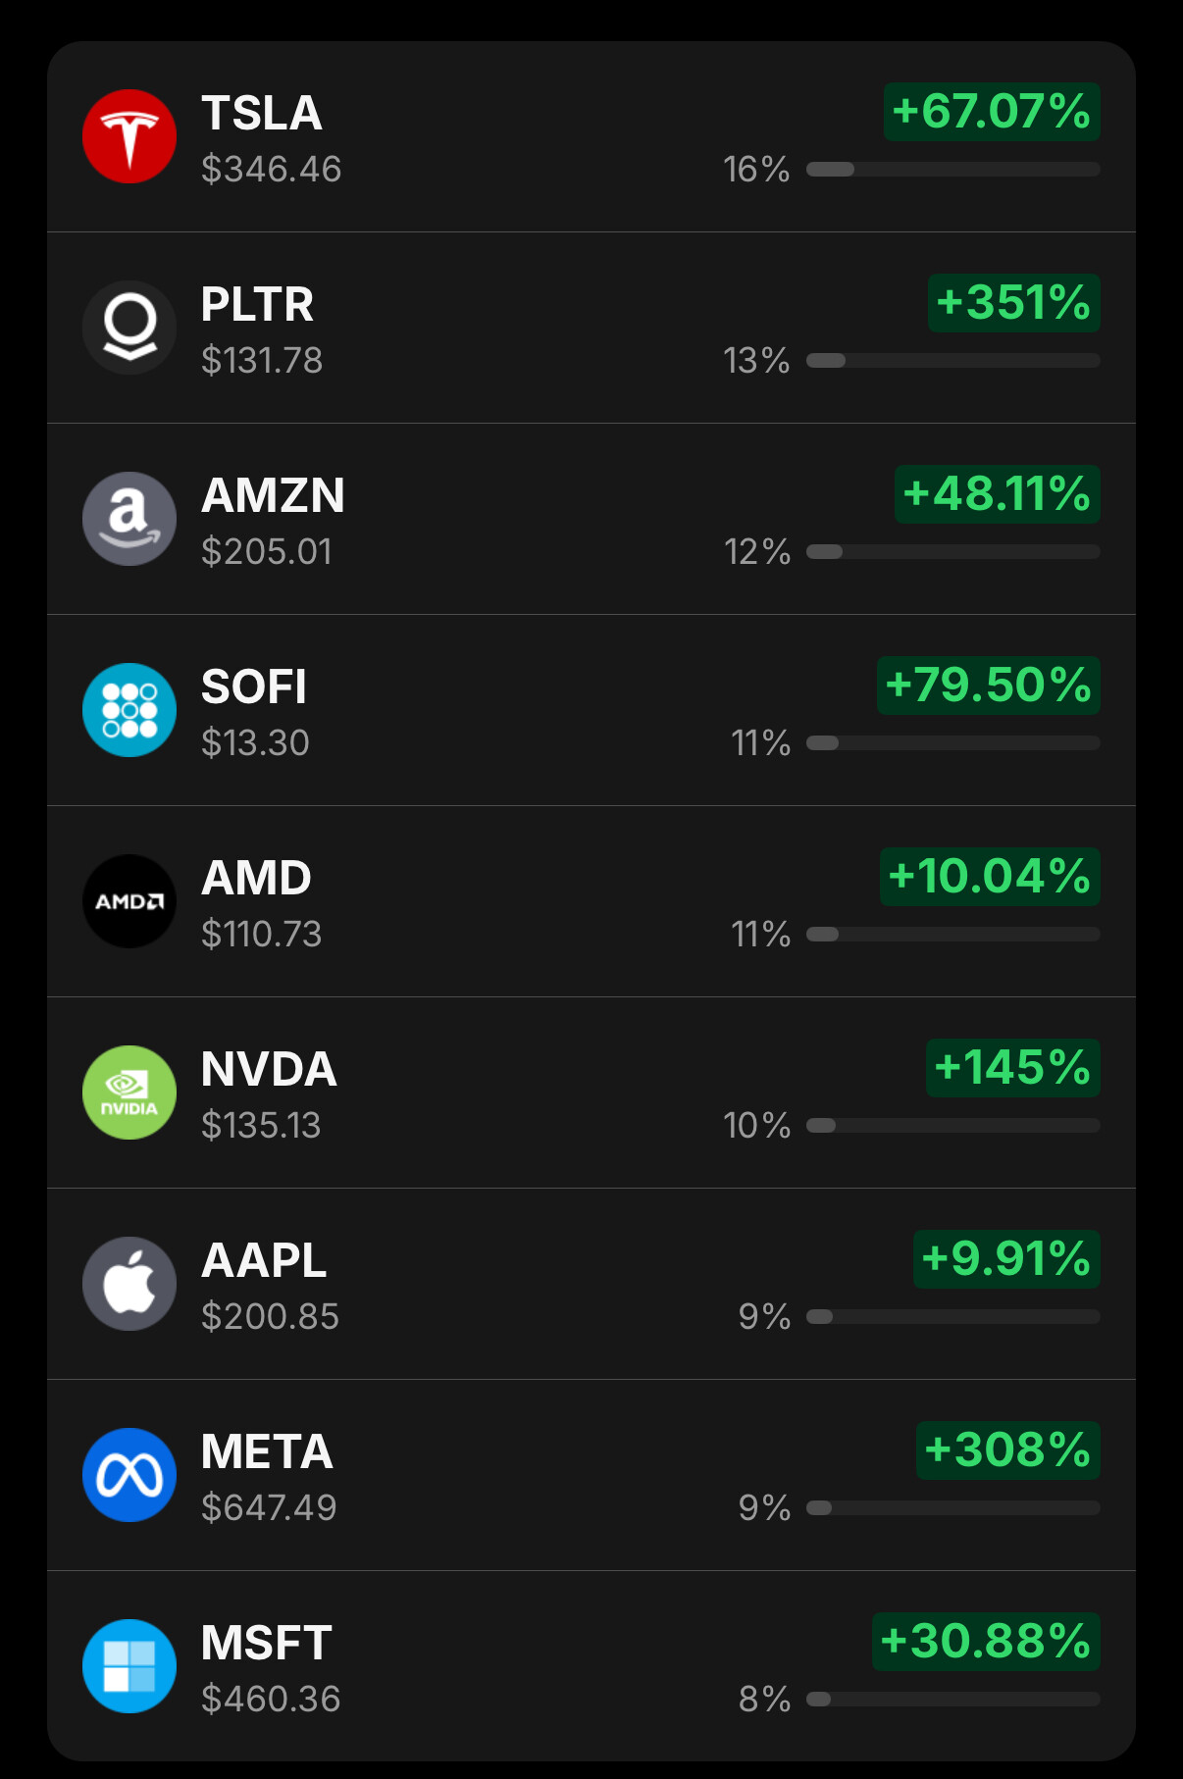This screenshot has width=1183, height=1779.
Task: Select the AMD $110.73 price text
Action: pyautogui.click(x=261, y=934)
